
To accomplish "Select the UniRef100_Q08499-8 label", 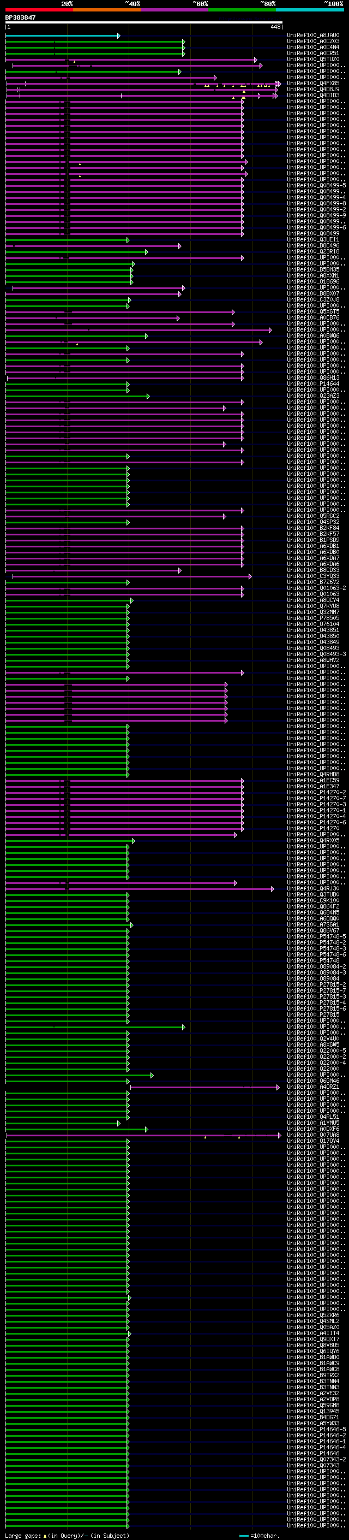I will (x=316, y=203).
